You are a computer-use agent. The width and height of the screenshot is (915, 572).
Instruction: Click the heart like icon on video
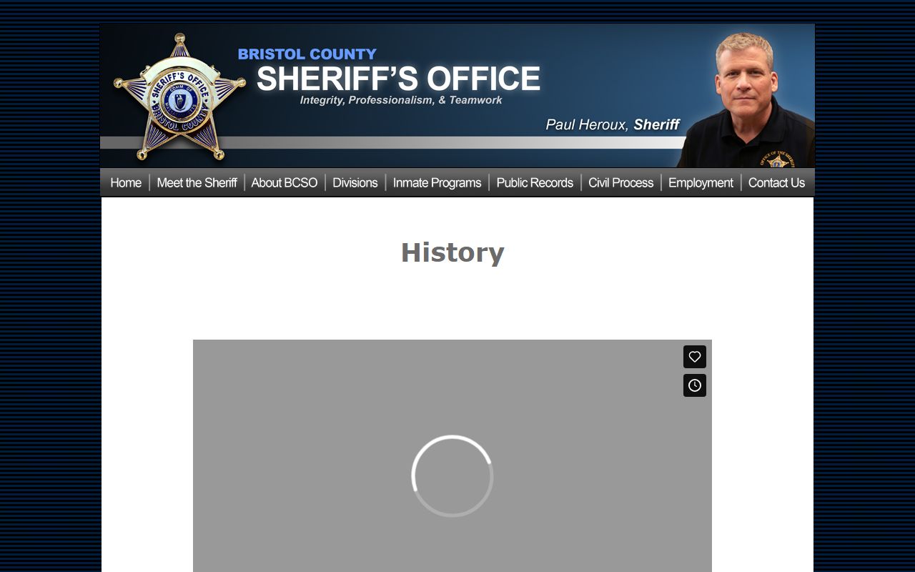click(694, 357)
